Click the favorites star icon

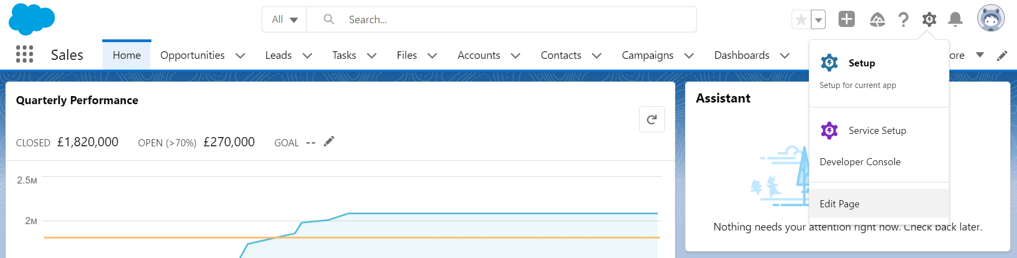pos(801,20)
